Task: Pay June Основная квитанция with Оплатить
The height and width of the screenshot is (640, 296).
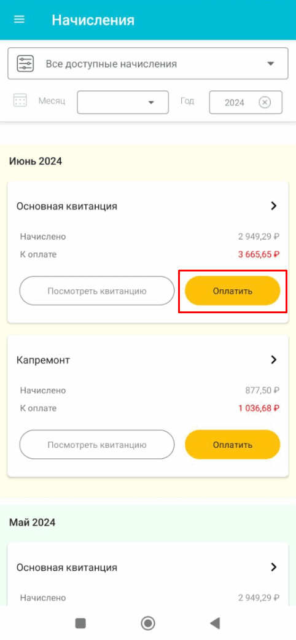Action: [x=233, y=291]
